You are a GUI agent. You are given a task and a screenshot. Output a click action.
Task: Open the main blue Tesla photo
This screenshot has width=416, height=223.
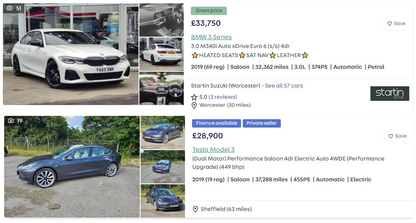pyautogui.click(x=72, y=167)
